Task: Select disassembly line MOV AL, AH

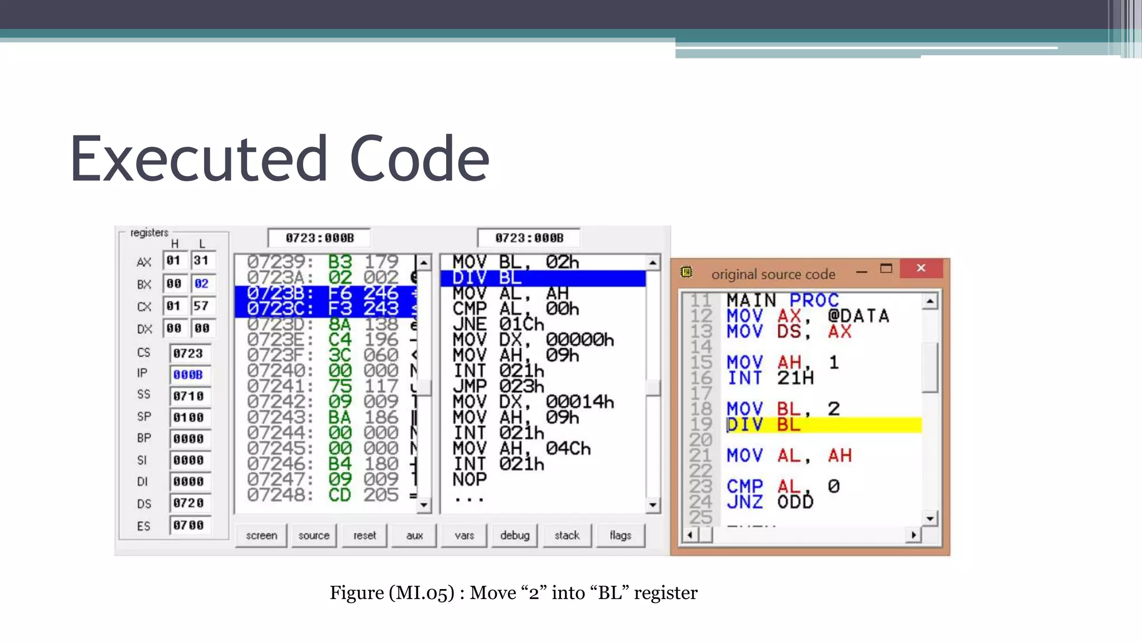Action: pyautogui.click(x=543, y=293)
